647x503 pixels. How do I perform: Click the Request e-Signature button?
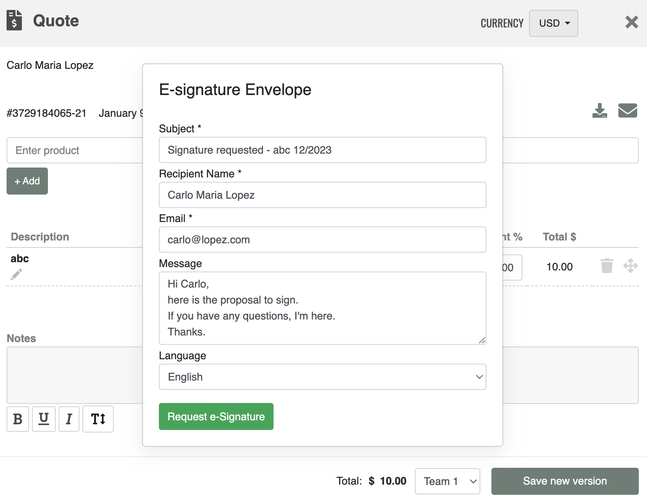pos(216,417)
